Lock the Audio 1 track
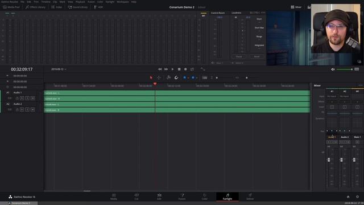364x205 pixels. 17,98
